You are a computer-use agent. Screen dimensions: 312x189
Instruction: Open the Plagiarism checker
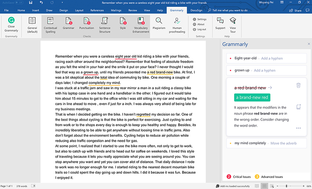tap(159, 24)
